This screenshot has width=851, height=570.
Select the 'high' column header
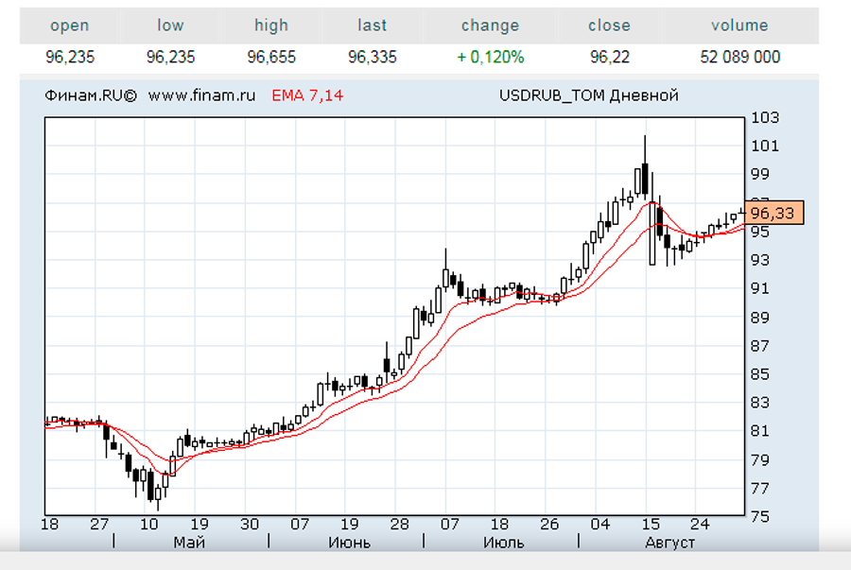(x=271, y=26)
